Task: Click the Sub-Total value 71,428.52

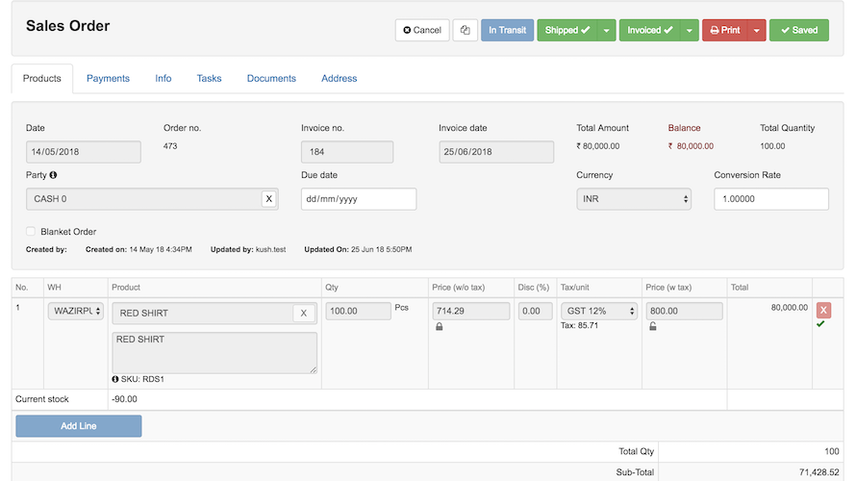Action: tap(818, 472)
